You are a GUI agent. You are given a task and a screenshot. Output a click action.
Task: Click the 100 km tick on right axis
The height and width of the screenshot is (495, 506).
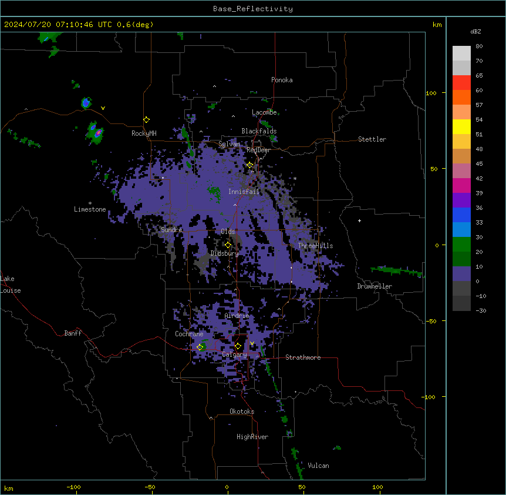tap(431, 93)
